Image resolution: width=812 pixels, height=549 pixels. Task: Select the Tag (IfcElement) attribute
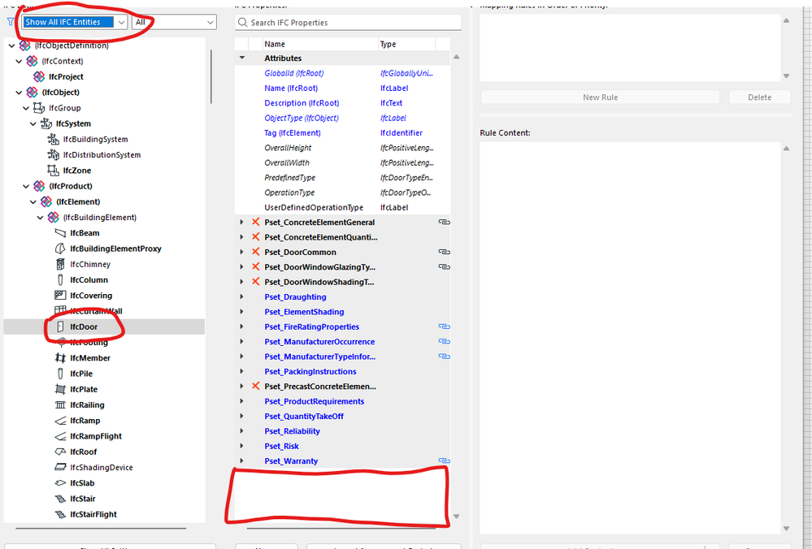292,133
